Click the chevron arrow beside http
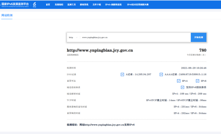This screenshot has width=221, height=134. tap(77, 37)
